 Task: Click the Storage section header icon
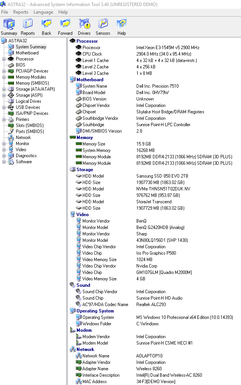tap(72, 169)
